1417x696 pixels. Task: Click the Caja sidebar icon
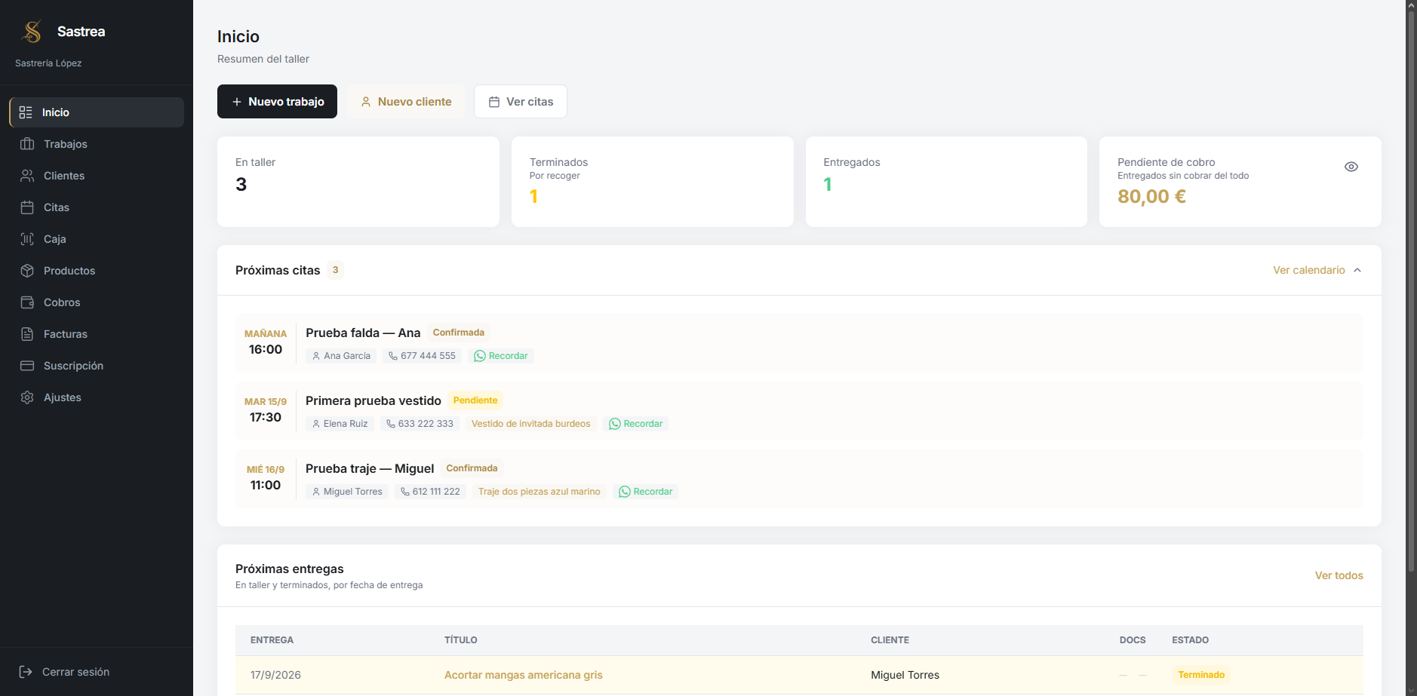pyautogui.click(x=27, y=239)
